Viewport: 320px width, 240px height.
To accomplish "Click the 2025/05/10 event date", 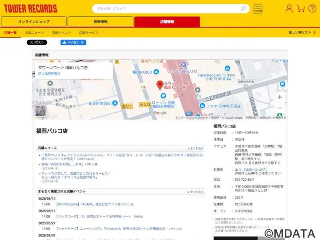I will pos(47,198).
